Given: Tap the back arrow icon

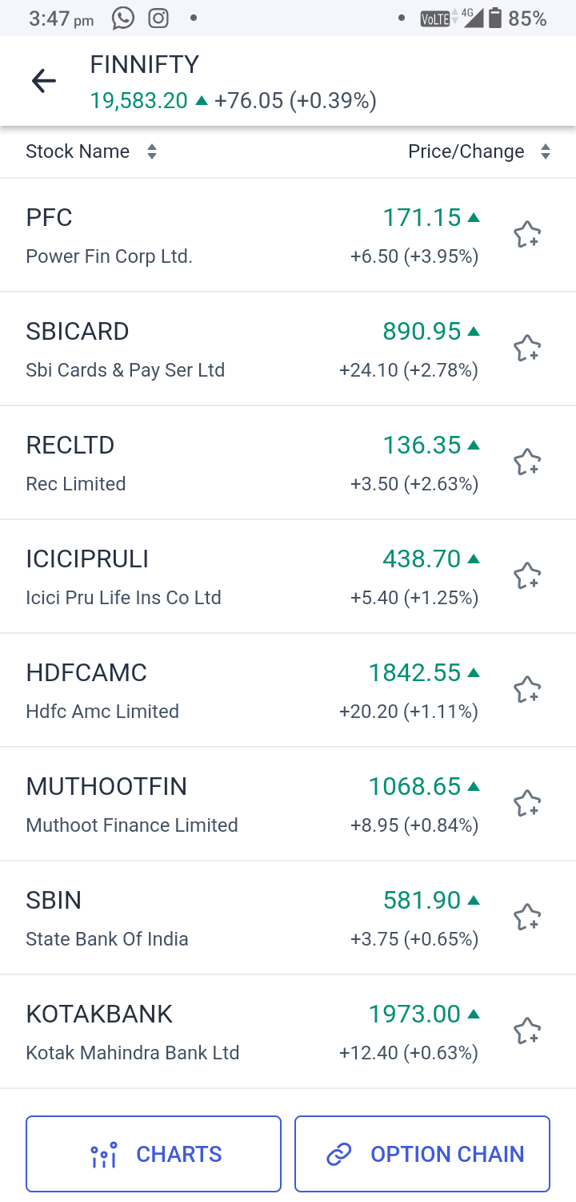Looking at the screenshot, I should [43, 81].
